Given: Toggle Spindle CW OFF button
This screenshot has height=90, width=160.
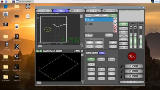Looking at the screenshot, I should (x=123, y=43).
